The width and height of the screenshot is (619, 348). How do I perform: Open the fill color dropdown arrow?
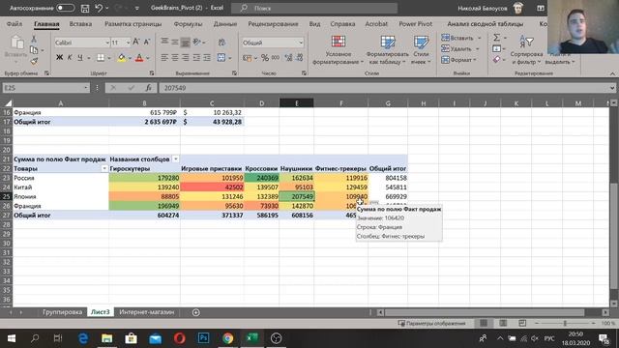(x=130, y=58)
